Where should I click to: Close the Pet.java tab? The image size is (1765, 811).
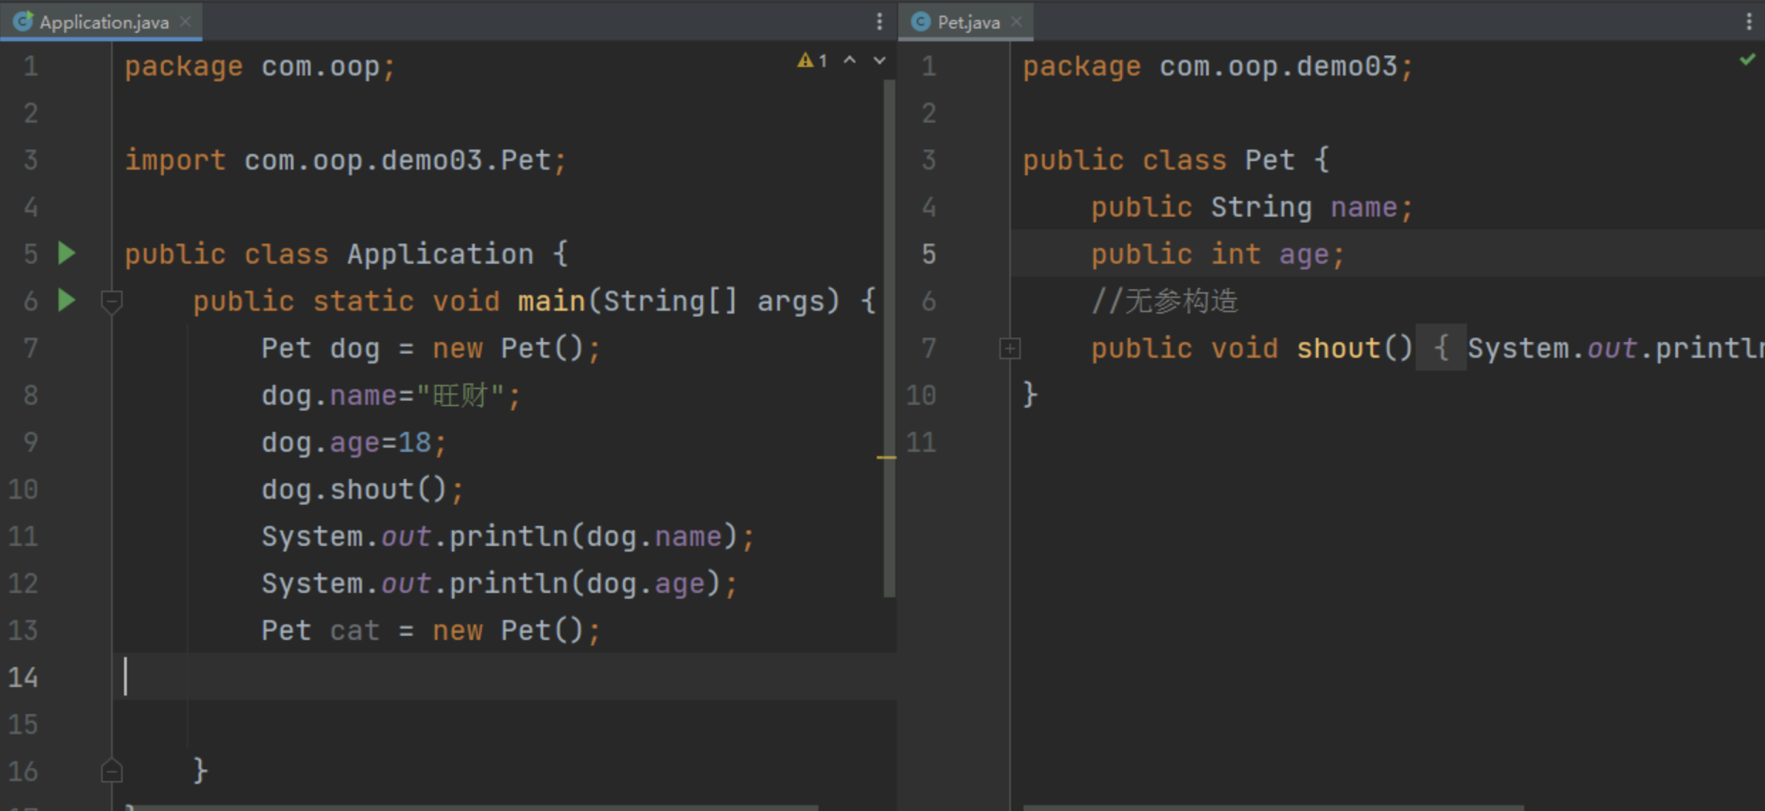(1017, 22)
